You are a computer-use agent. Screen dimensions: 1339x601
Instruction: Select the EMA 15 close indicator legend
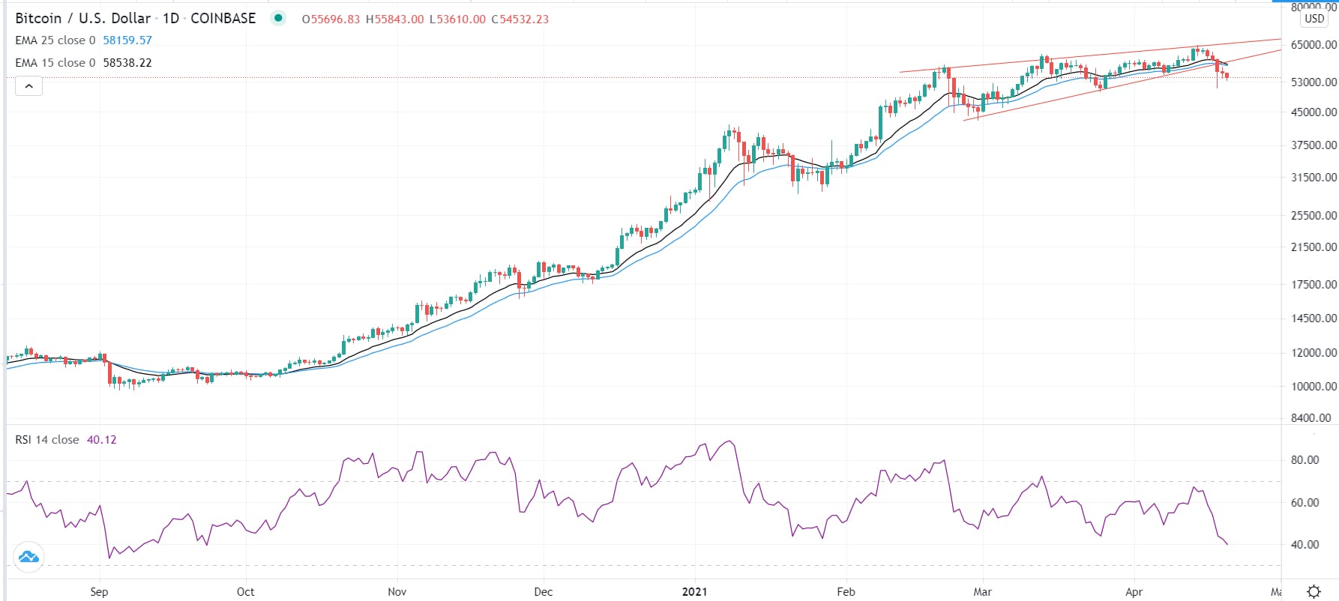tap(55, 63)
